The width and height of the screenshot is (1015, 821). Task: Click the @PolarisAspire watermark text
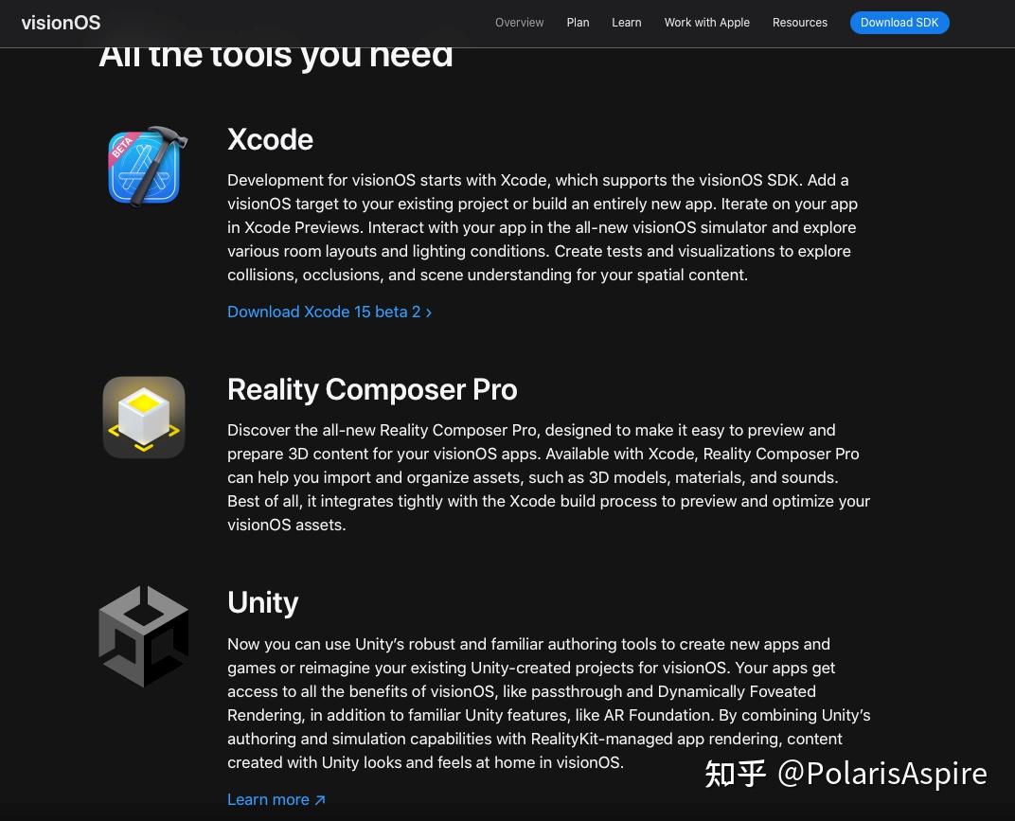(x=881, y=773)
